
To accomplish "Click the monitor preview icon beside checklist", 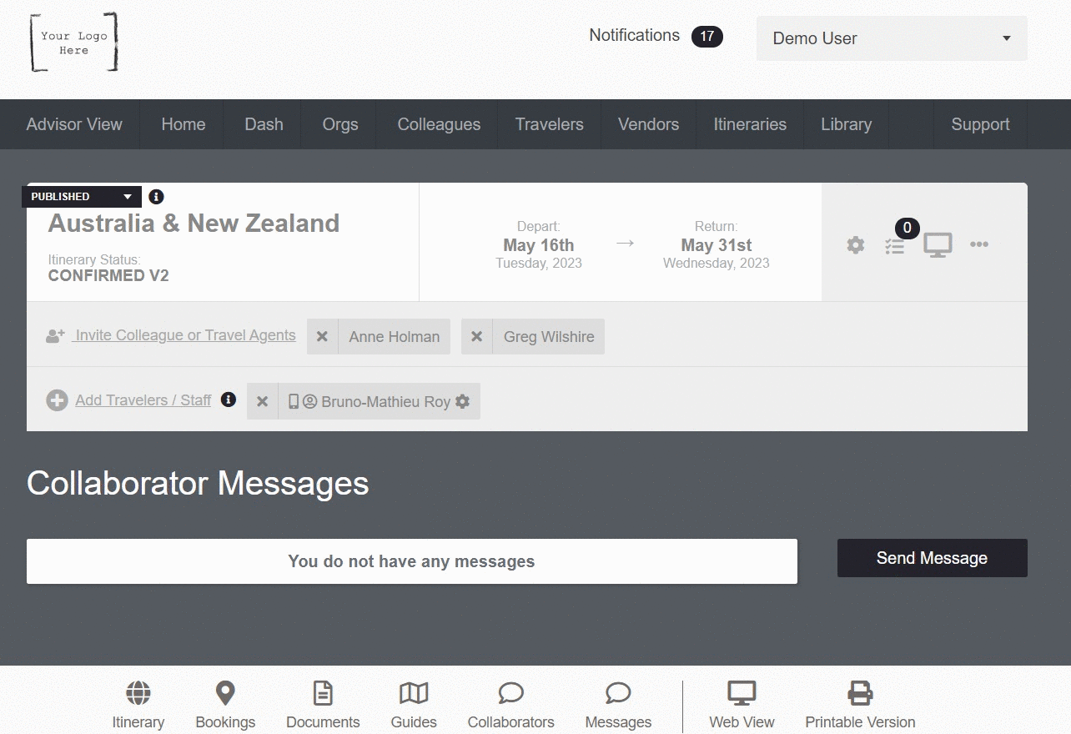I will [x=938, y=245].
